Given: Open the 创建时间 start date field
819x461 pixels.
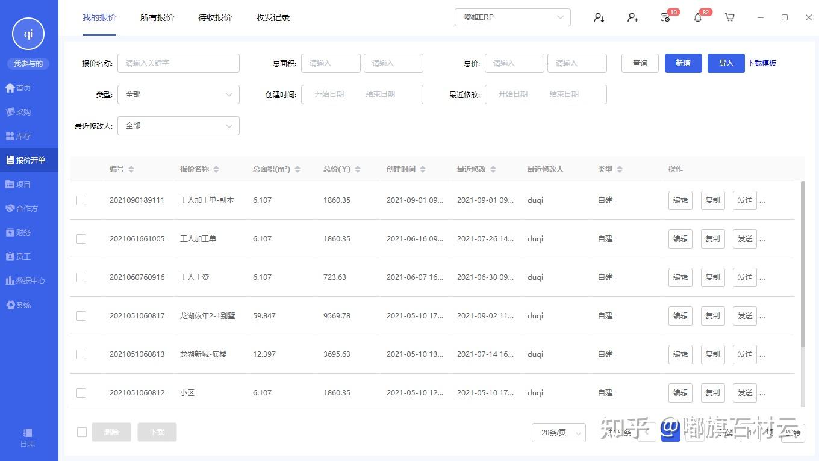Looking at the screenshot, I should (329, 94).
